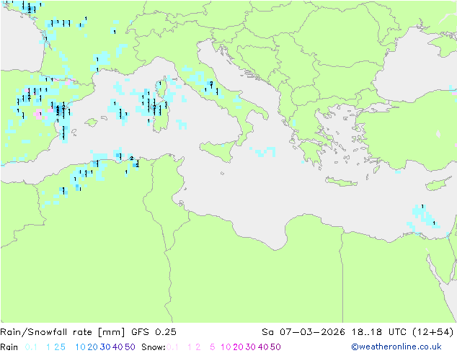Pick the Rain legend 30 value
Screen dimensions: 457x353
pos(105,347)
